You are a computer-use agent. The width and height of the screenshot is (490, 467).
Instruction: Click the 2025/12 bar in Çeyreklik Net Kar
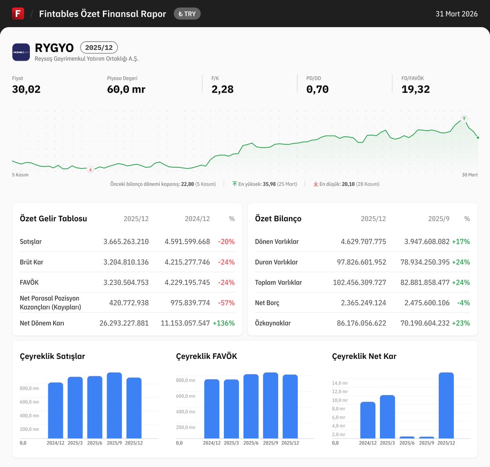coord(446,405)
